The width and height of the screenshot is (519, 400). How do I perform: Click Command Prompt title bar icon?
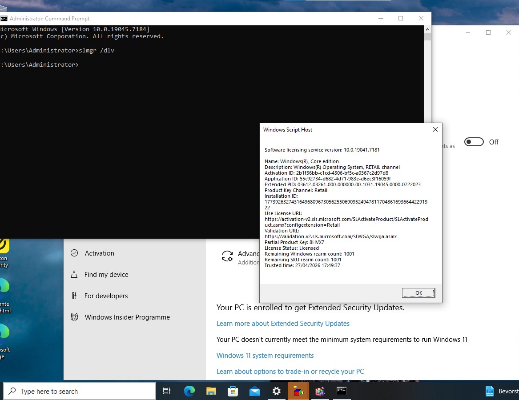pyautogui.click(x=4, y=19)
